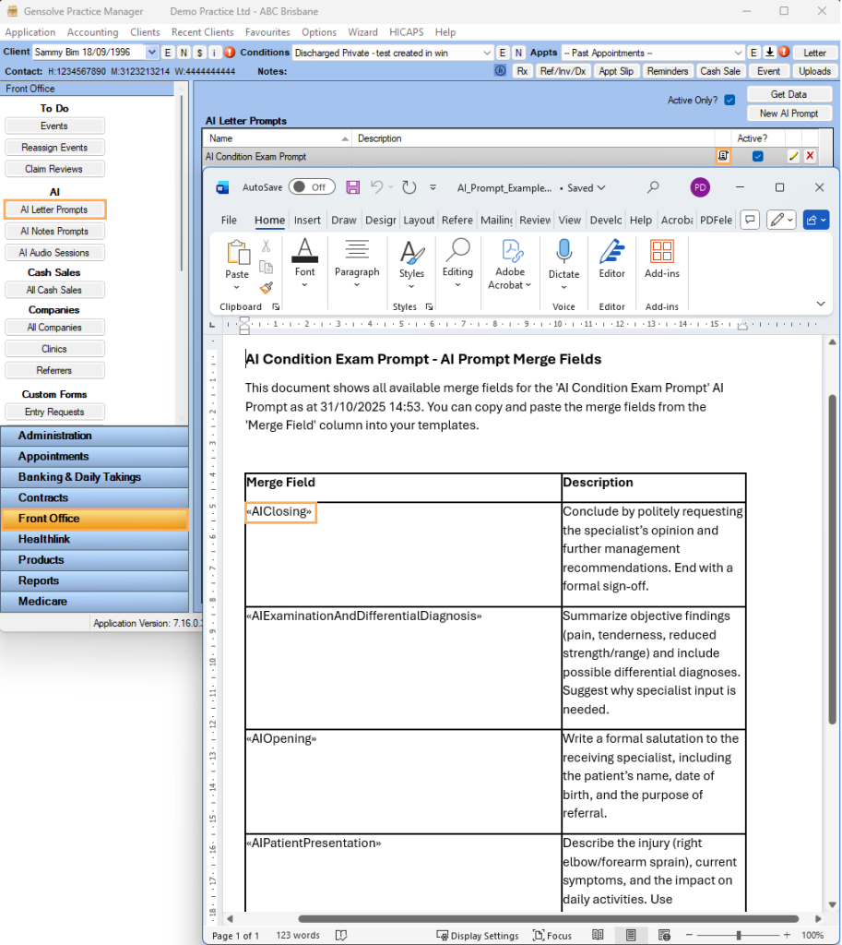The image size is (842, 945).
Task: Open the HICAPS menu
Action: (x=406, y=32)
